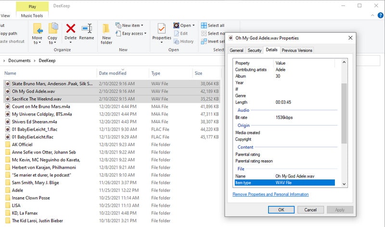Sort by the Name column header
385x227 pixels.
coord(10,73)
